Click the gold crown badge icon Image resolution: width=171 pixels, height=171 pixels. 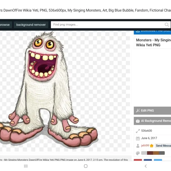(152, 146)
